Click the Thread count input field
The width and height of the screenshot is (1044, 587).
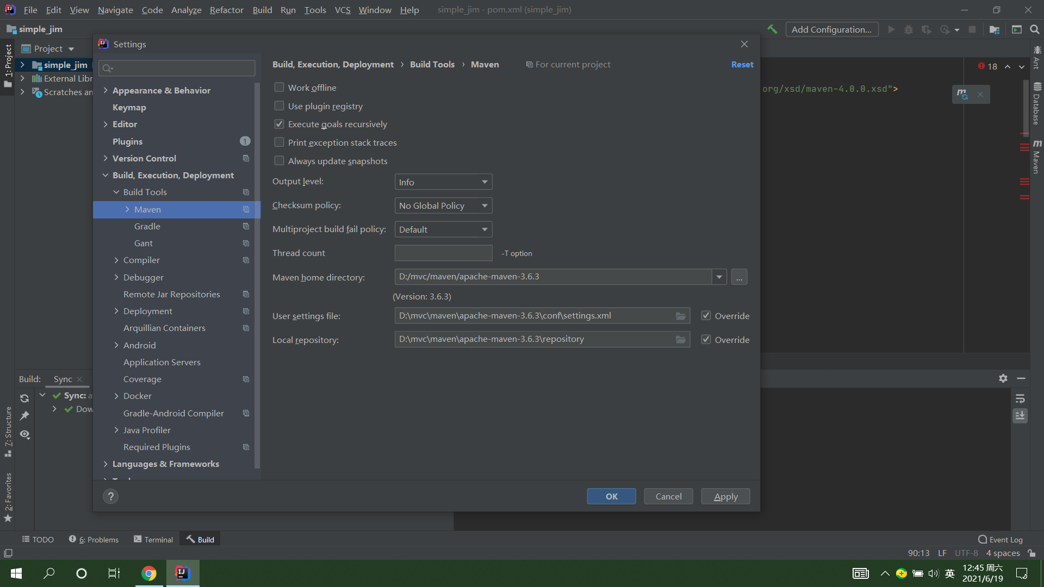(443, 253)
